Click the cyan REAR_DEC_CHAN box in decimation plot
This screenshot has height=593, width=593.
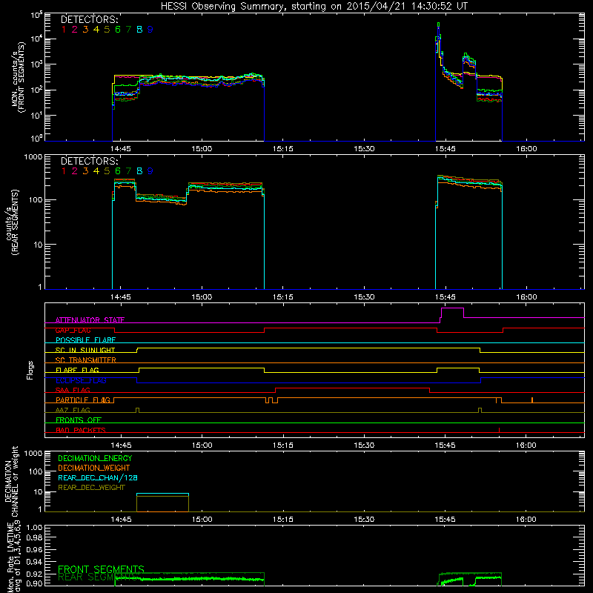(x=162, y=494)
